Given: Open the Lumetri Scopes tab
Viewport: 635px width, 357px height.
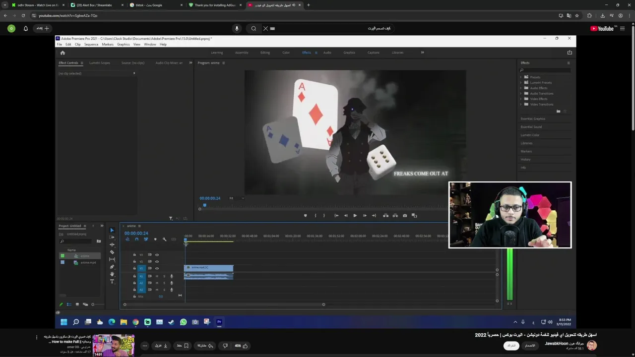Looking at the screenshot, I should click(100, 63).
